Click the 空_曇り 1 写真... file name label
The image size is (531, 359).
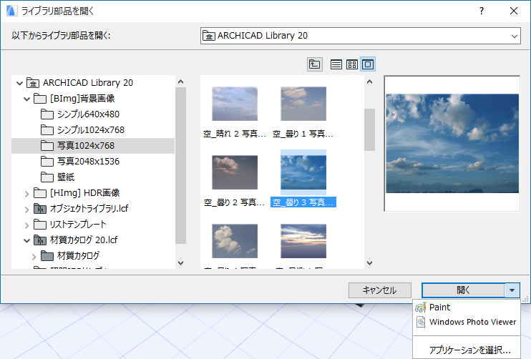click(303, 134)
